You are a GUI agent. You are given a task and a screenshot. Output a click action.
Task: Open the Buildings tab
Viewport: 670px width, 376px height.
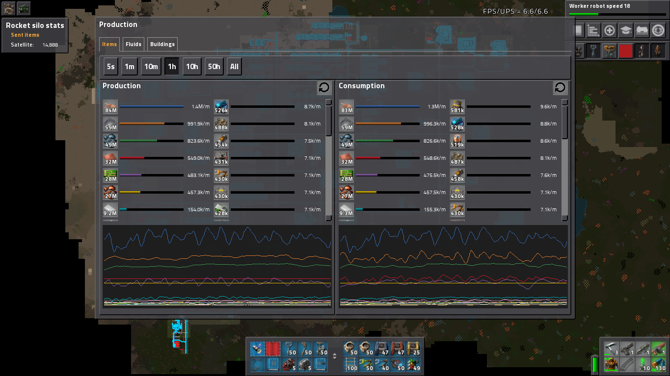click(162, 44)
